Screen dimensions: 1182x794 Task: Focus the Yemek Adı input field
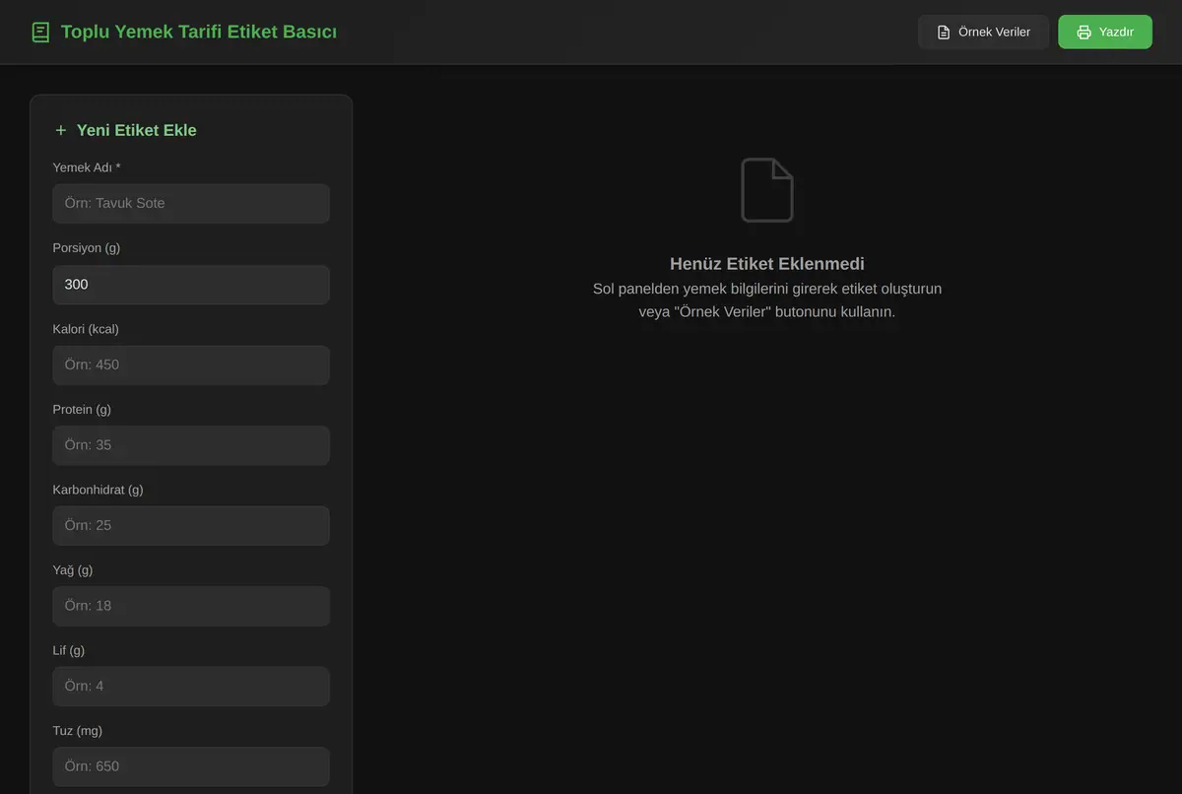tap(191, 203)
